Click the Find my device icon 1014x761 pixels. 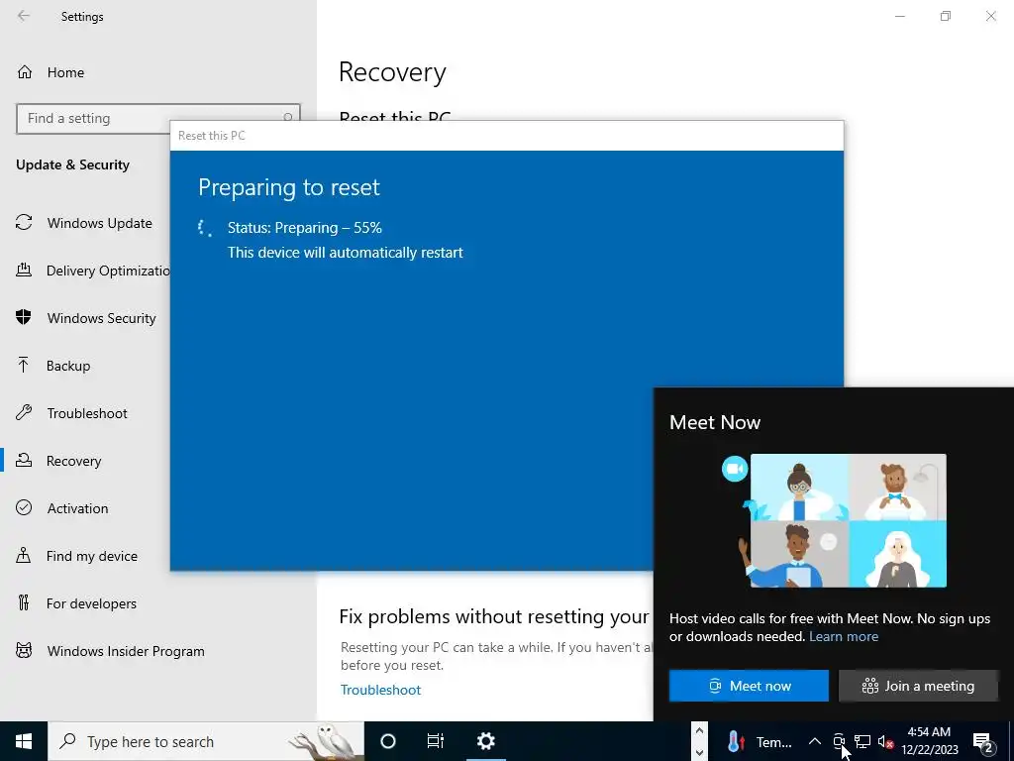24,555
